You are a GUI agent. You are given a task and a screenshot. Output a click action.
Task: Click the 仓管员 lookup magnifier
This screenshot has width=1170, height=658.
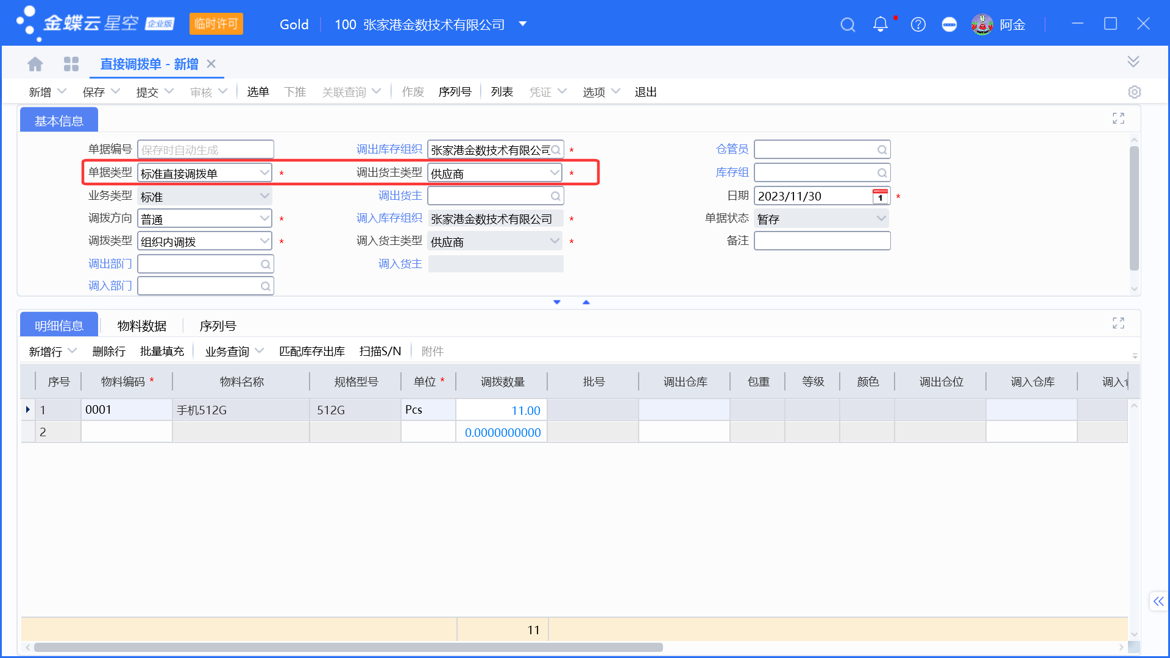[882, 150]
